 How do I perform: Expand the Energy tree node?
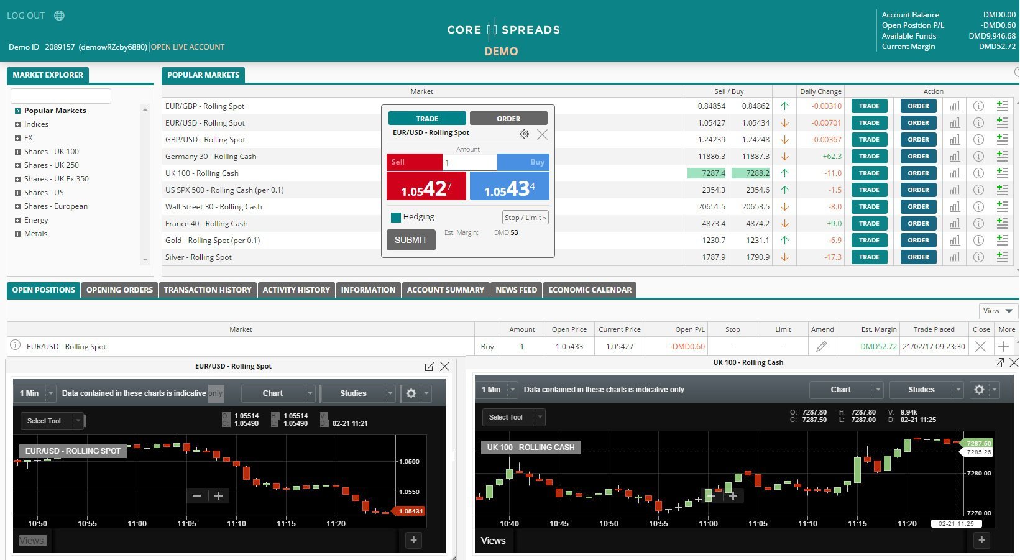pos(18,220)
